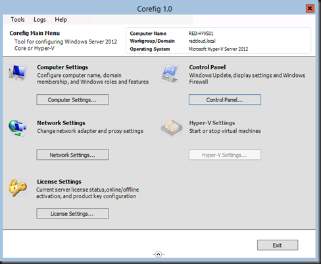Open the Computer Settings... button
The image size is (321, 264).
[x=72, y=99]
